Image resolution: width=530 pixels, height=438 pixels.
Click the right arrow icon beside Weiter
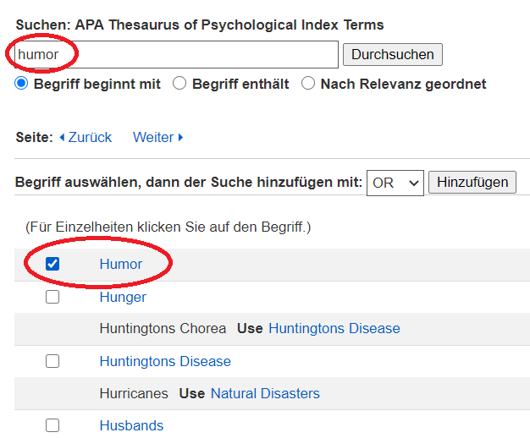[x=180, y=137]
